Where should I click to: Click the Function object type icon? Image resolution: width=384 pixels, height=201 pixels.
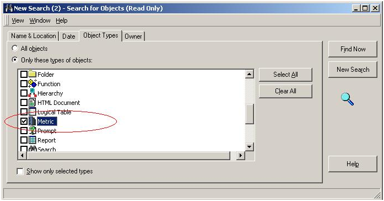(x=32, y=83)
